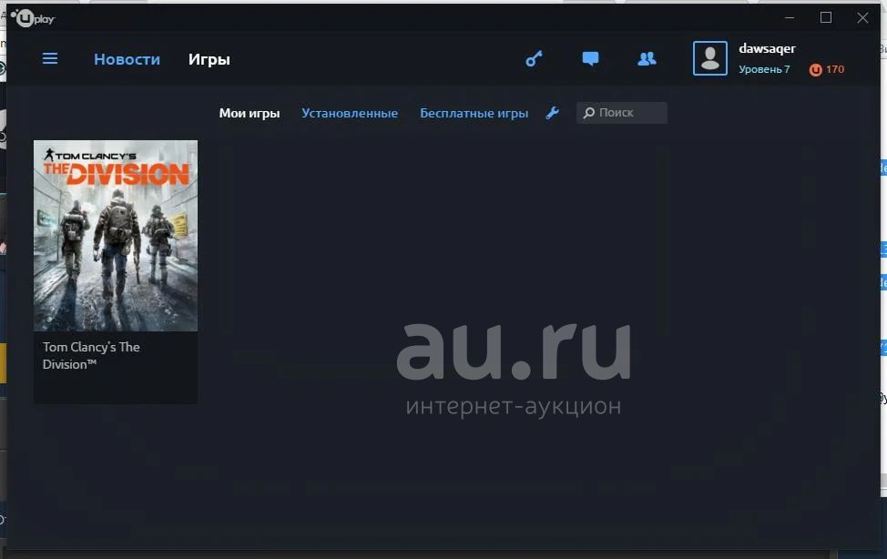The image size is (887, 559).
Task: Switch to the Новости tab
Action: [x=127, y=59]
